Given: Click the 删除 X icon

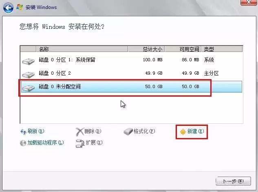Looking at the screenshot, I should pyautogui.click(x=79, y=132).
